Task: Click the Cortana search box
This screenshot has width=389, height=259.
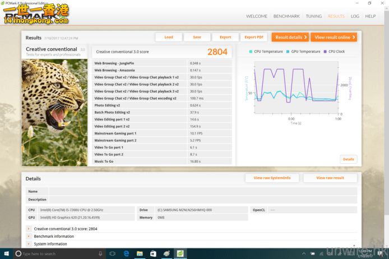Action: (59, 253)
